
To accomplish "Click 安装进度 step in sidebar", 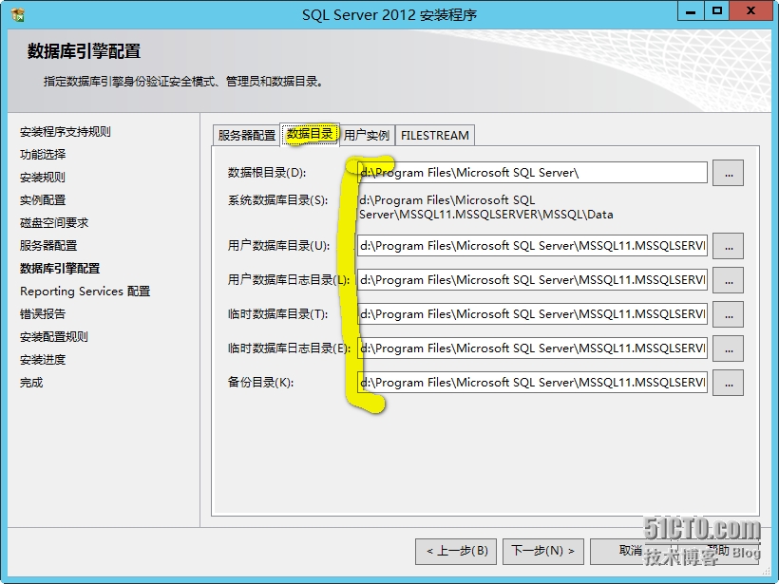I will click(x=43, y=360).
